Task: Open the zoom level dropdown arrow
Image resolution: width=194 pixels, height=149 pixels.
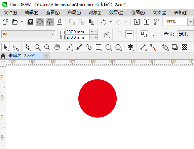Action: point(191,22)
